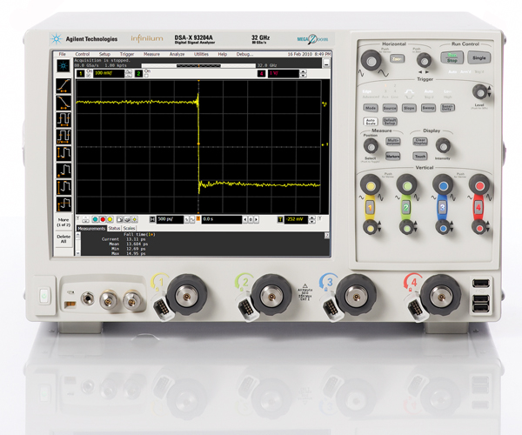Open the Setup menu

104,54
